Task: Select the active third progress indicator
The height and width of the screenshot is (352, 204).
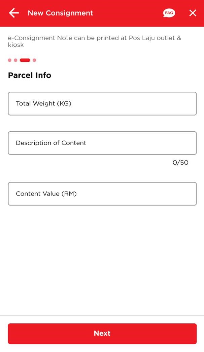Action: click(25, 60)
